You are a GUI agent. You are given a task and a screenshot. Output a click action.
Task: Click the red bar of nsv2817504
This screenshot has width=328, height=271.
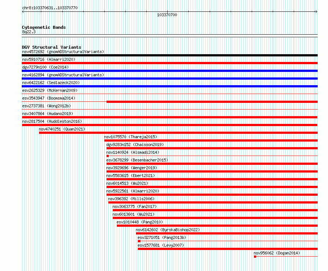(170, 125)
